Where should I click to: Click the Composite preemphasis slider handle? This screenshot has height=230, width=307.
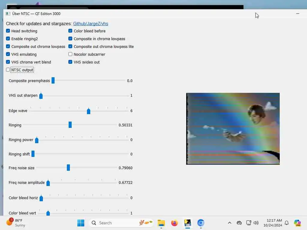[x=53, y=80]
